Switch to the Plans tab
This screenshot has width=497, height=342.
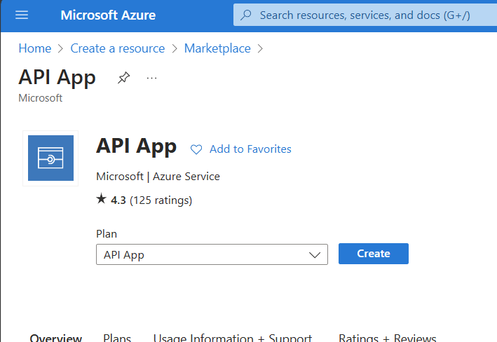[x=117, y=337]
